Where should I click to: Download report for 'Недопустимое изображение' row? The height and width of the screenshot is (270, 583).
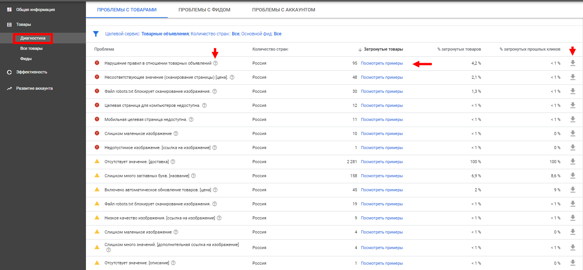(x=573, y=148)
